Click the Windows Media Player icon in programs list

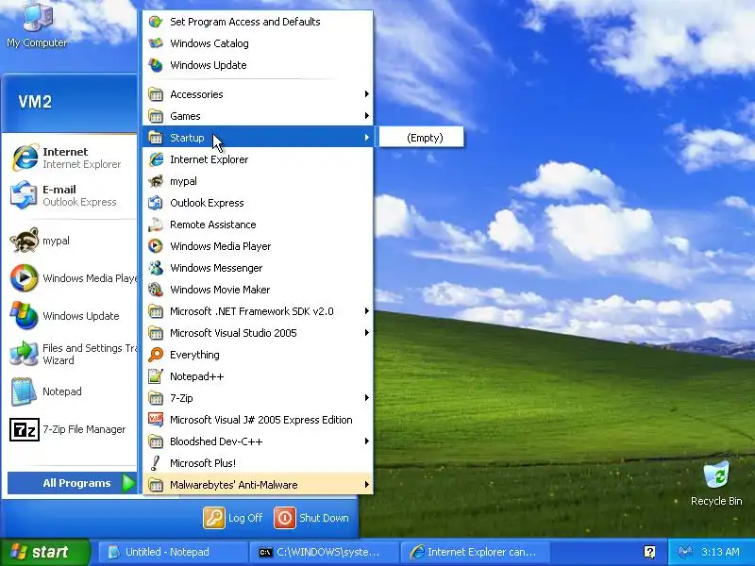(156, 246)
